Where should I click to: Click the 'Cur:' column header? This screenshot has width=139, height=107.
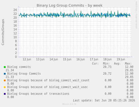click(95, 64)
